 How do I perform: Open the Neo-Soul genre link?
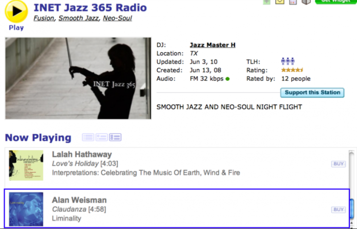[x=117, y=18]
